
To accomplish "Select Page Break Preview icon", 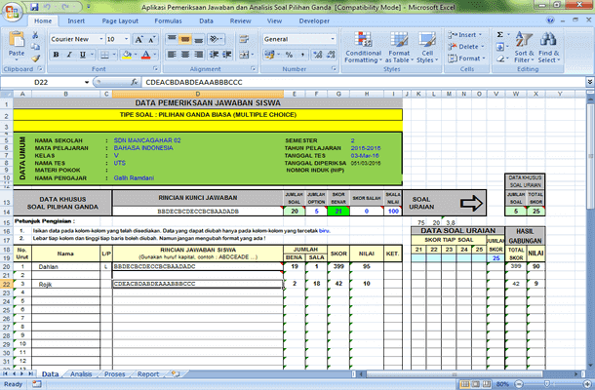I will 486,384.
